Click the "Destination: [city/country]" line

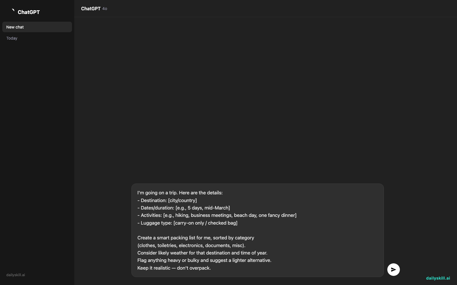pos(167,200)
